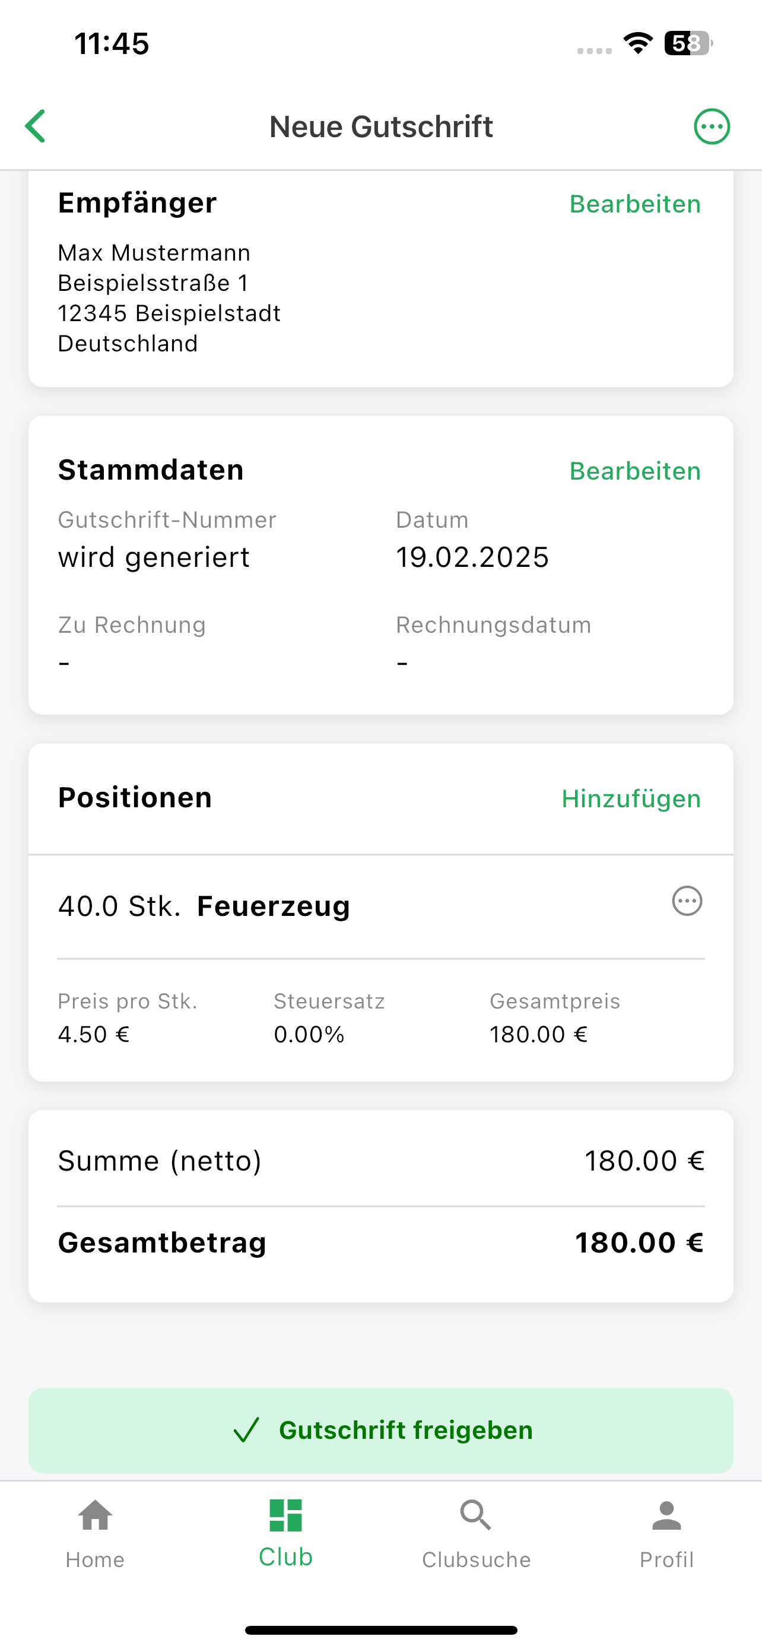
Task: Tap the Feuerzeug position row
Action: pyautogui.click(x=380, y=906)
